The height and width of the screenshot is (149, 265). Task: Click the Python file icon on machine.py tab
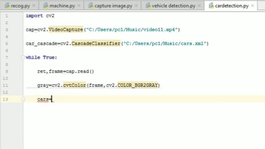tap(46, 6)
